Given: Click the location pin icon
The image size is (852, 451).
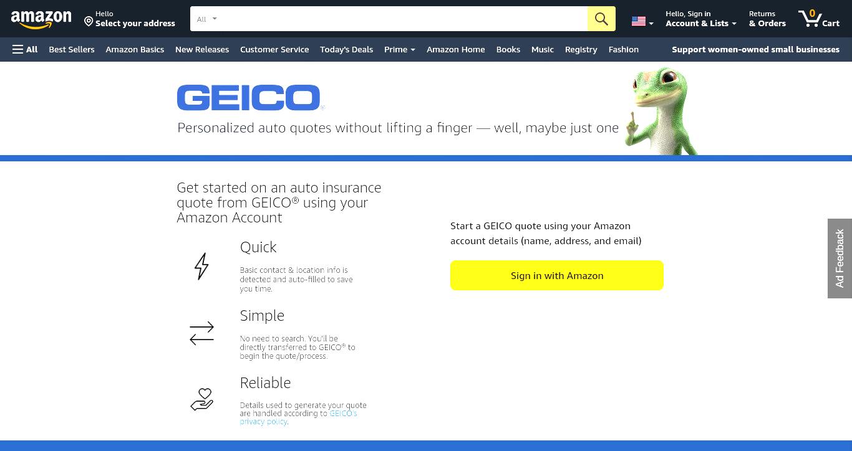Looking at the screenshot, I should (89, 22).
